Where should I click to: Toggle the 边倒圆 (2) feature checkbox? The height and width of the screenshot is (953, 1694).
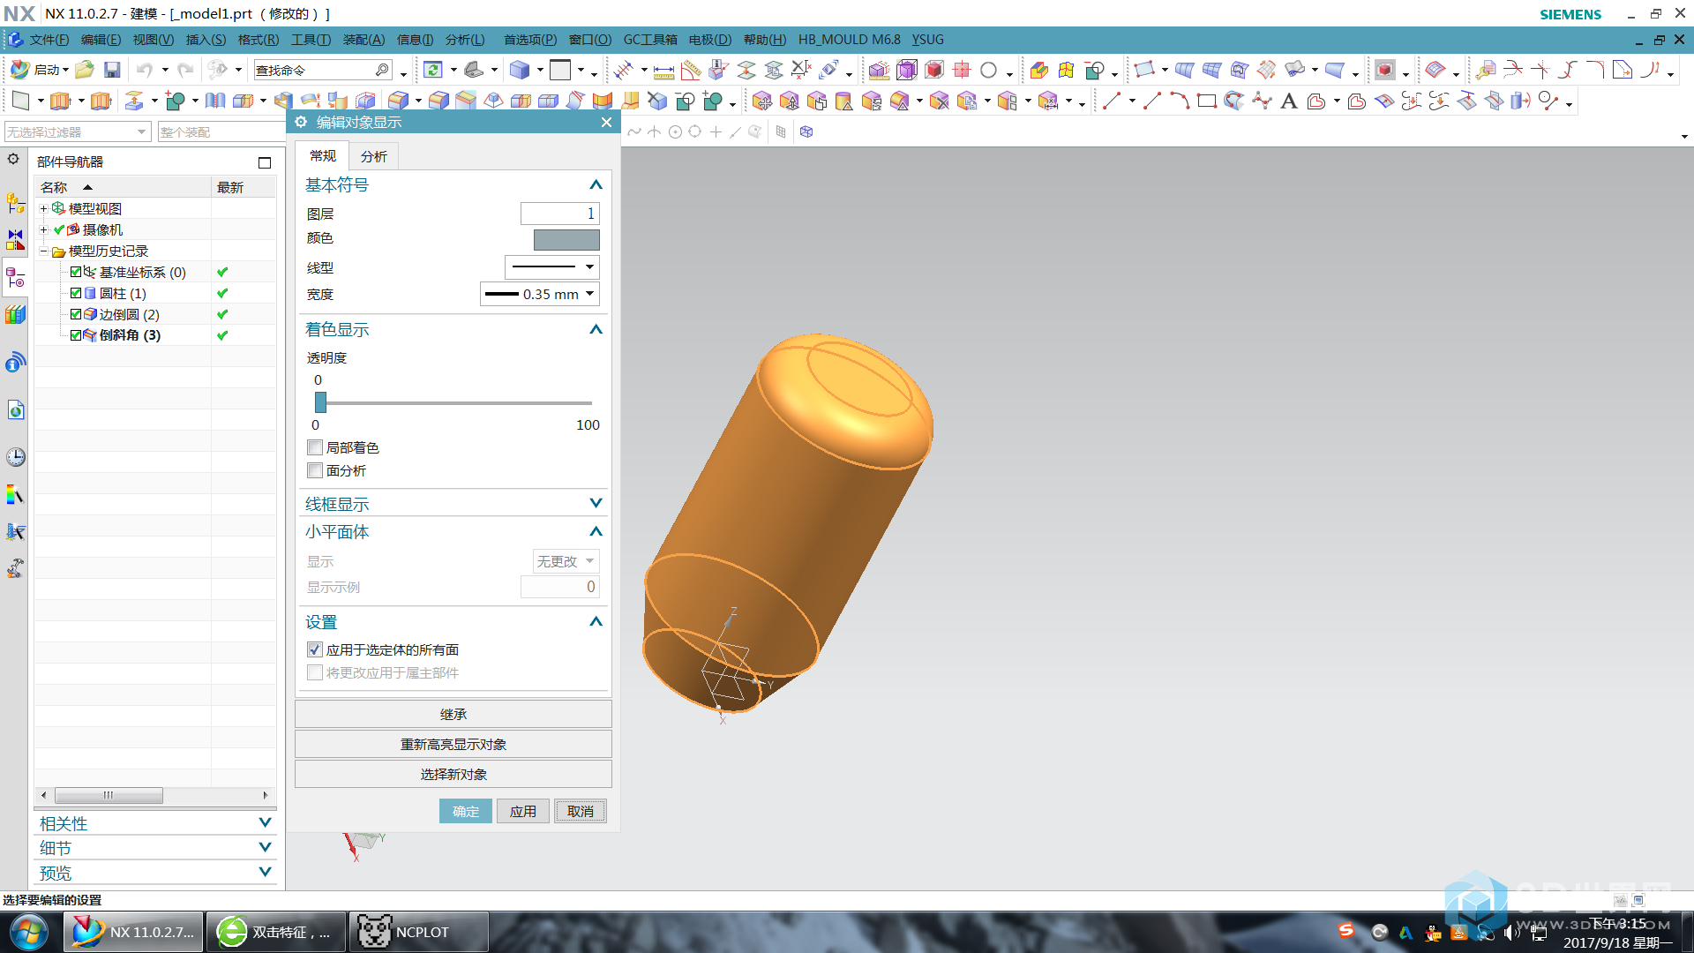point(76,314)
